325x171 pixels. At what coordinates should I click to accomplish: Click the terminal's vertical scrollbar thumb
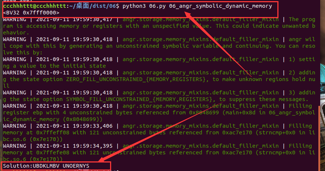pos(319,138)
